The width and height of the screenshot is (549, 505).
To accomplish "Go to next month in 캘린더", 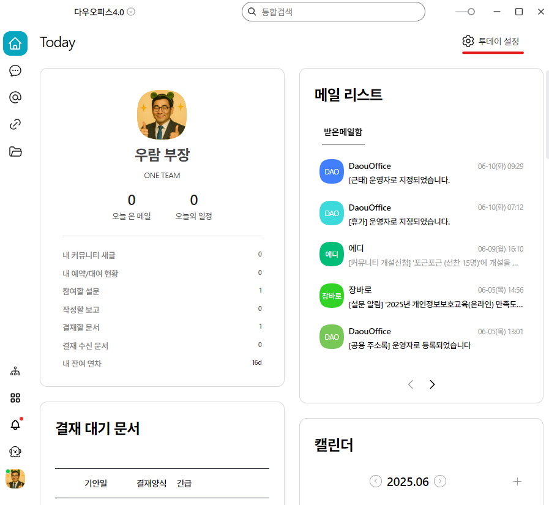I will [x=440, y=482].
